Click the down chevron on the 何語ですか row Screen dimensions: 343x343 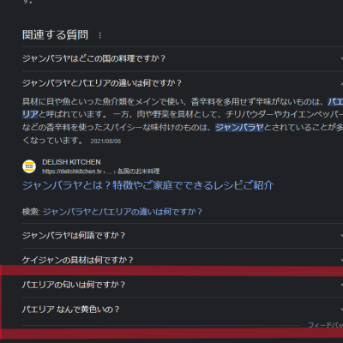pos(341,236)
